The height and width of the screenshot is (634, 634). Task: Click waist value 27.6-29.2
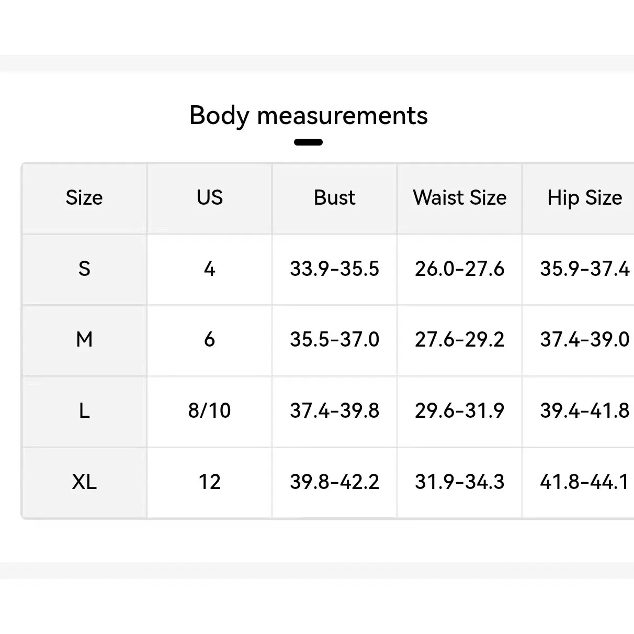point(459,340)
